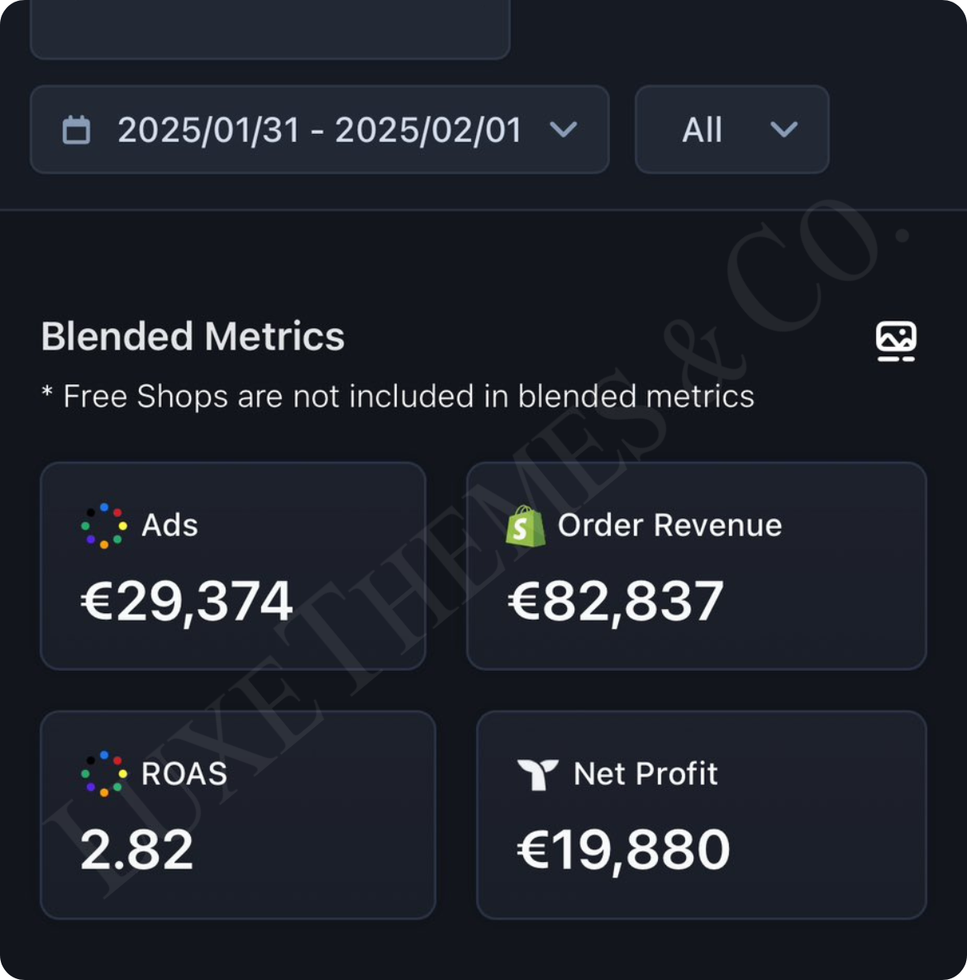Click the empty field above the date picker
Image resolution: width=967 pixels, height=980 pixels.
(x=269, y=29)
